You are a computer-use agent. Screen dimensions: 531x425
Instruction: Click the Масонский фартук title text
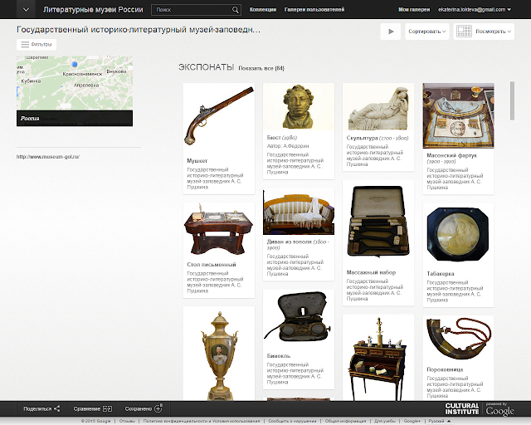pyautogui.click(x=451, y=155)
